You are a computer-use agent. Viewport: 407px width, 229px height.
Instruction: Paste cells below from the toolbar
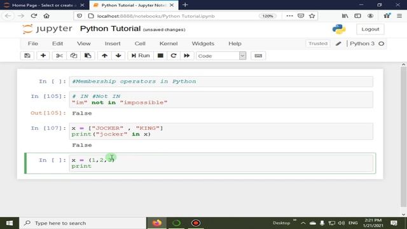pos(88,55)
